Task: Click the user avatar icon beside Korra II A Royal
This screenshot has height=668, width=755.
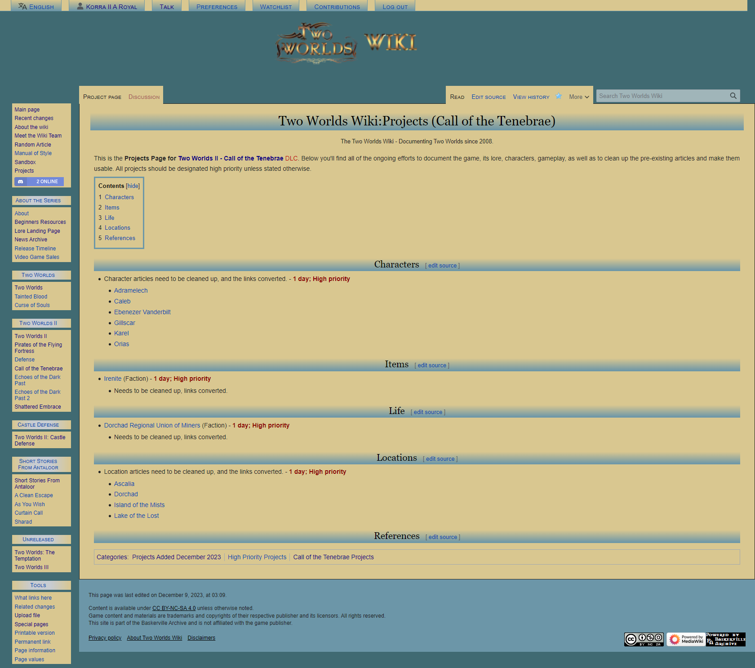Action: [x=80, y=6]
